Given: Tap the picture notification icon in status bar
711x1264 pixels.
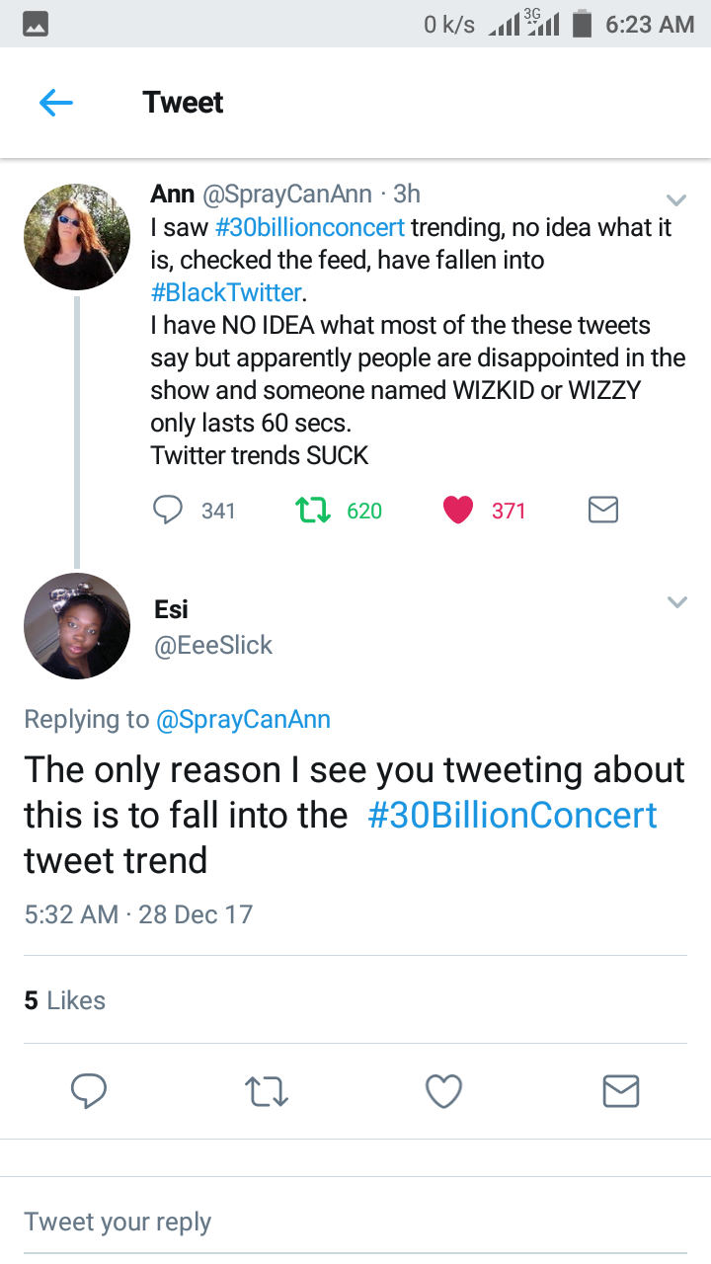Looking at the screenshot, I should click(x=35, y=24).
